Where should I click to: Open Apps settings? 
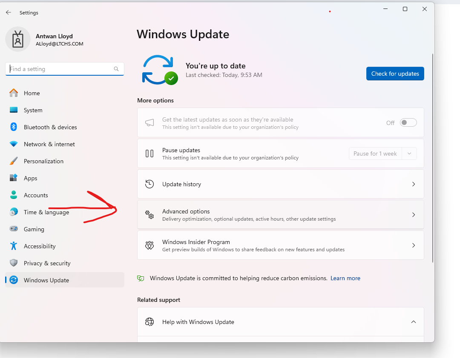[x=65, y=178]
